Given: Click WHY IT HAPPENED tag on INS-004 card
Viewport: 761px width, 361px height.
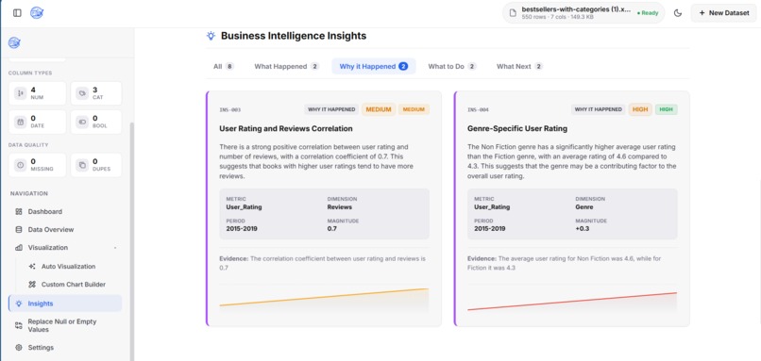Looking at the screenshot, I should pos(599,109).
